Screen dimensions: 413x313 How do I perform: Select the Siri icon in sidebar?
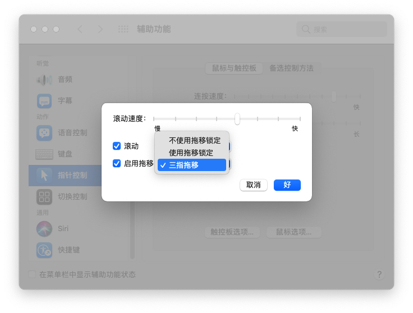coord(44,229)
